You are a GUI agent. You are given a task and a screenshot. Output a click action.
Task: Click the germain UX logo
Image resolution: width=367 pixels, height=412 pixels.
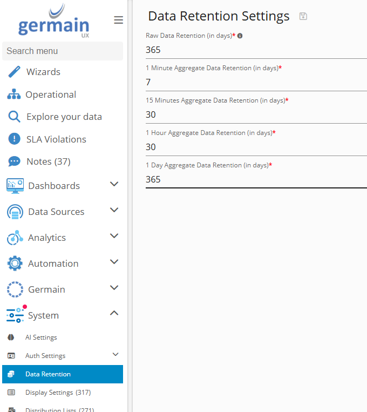coord(54,23)
